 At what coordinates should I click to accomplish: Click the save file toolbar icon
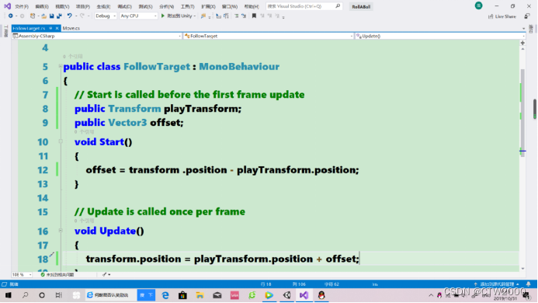51,16
